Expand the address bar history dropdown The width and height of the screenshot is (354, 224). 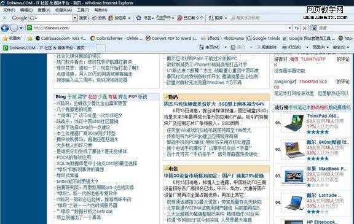click(289, 28)
